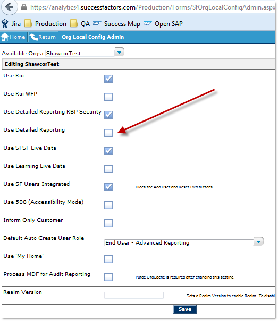Click the Process MDF for Audit Reporting label
This screenshot has width=278, height=321.
[x=47, y=274]
